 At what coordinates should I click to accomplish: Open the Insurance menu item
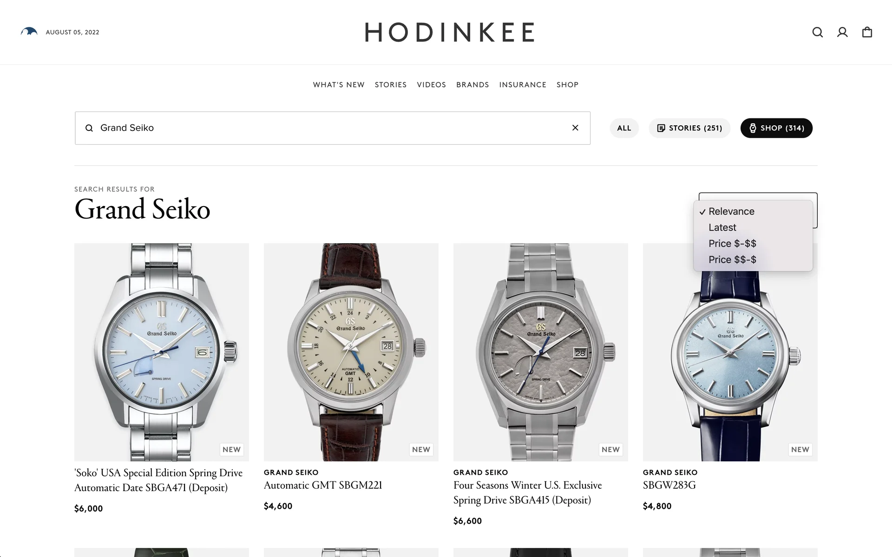tap(523, 84)
